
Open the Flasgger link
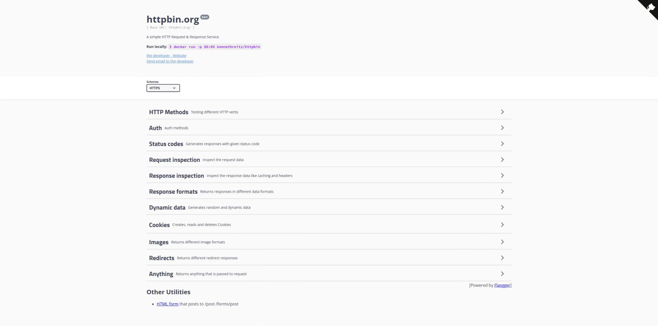click(502, 285)
